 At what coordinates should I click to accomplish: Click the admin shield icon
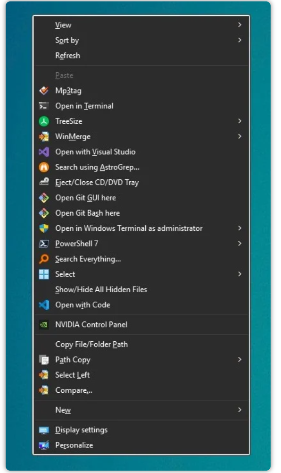(44, 228)
